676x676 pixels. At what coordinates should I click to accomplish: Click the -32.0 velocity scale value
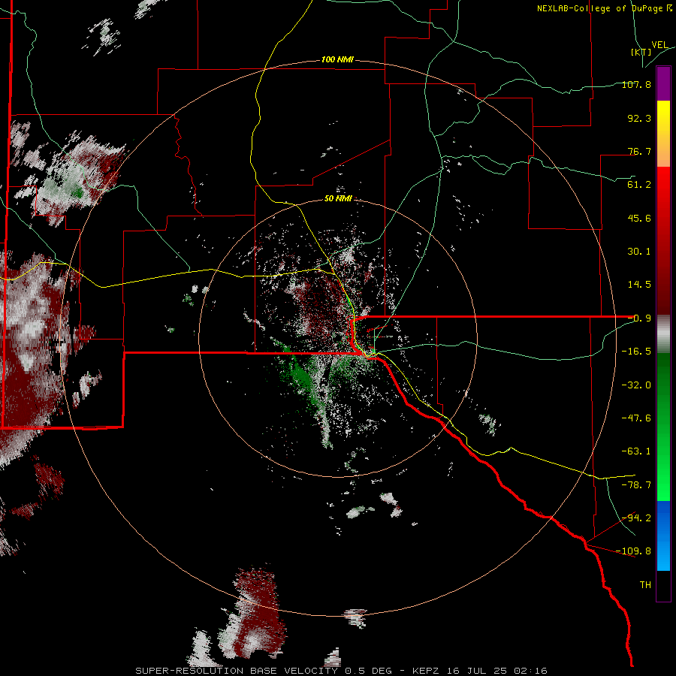click(x=636, y=385)
